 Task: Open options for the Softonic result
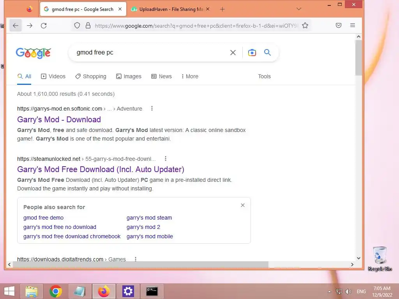coord(152,109)
